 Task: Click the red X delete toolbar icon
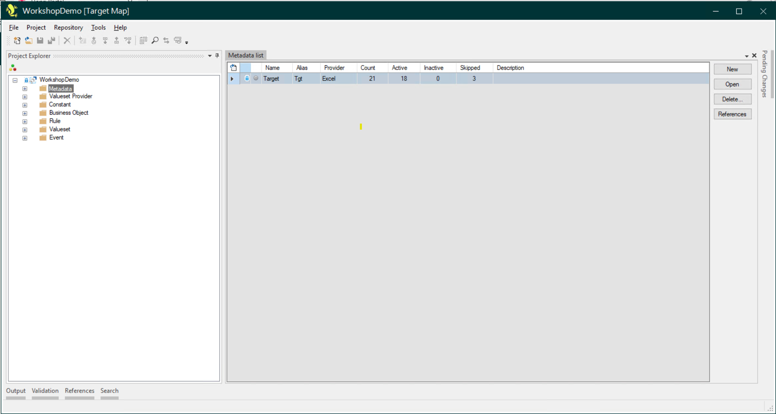pyautogui.click(x=67, y=40)
